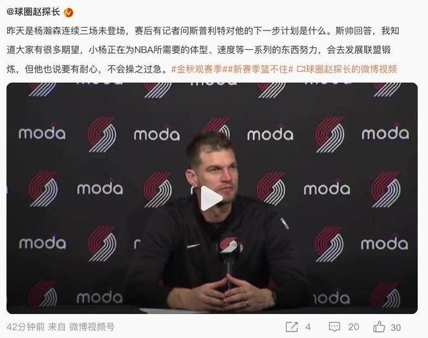Click the first line of post text
428x338 pixels.
(203, 31)
